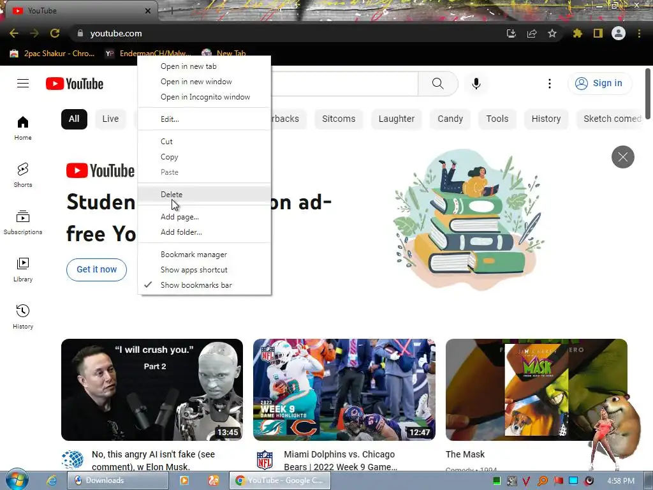
Task: Click the page vertical scrollbar
Action: pyautogui.click(x=648, y=94)
